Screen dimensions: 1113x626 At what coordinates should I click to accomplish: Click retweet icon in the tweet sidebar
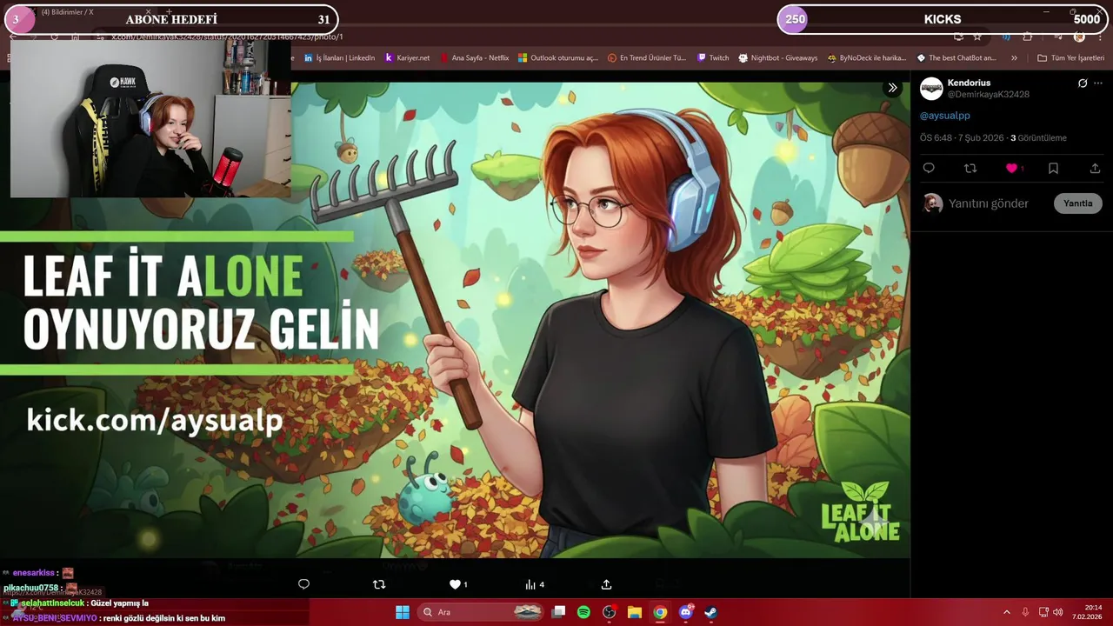coord(970,168)
